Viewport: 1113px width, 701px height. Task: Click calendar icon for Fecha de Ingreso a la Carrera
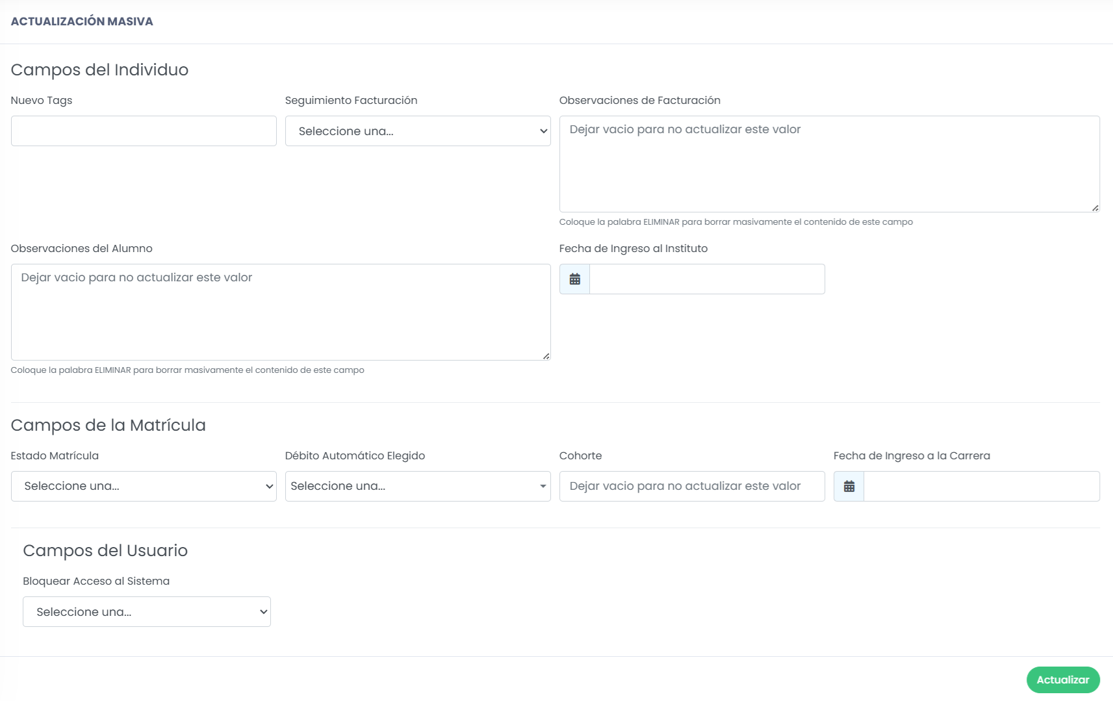[x=849, y=487]
